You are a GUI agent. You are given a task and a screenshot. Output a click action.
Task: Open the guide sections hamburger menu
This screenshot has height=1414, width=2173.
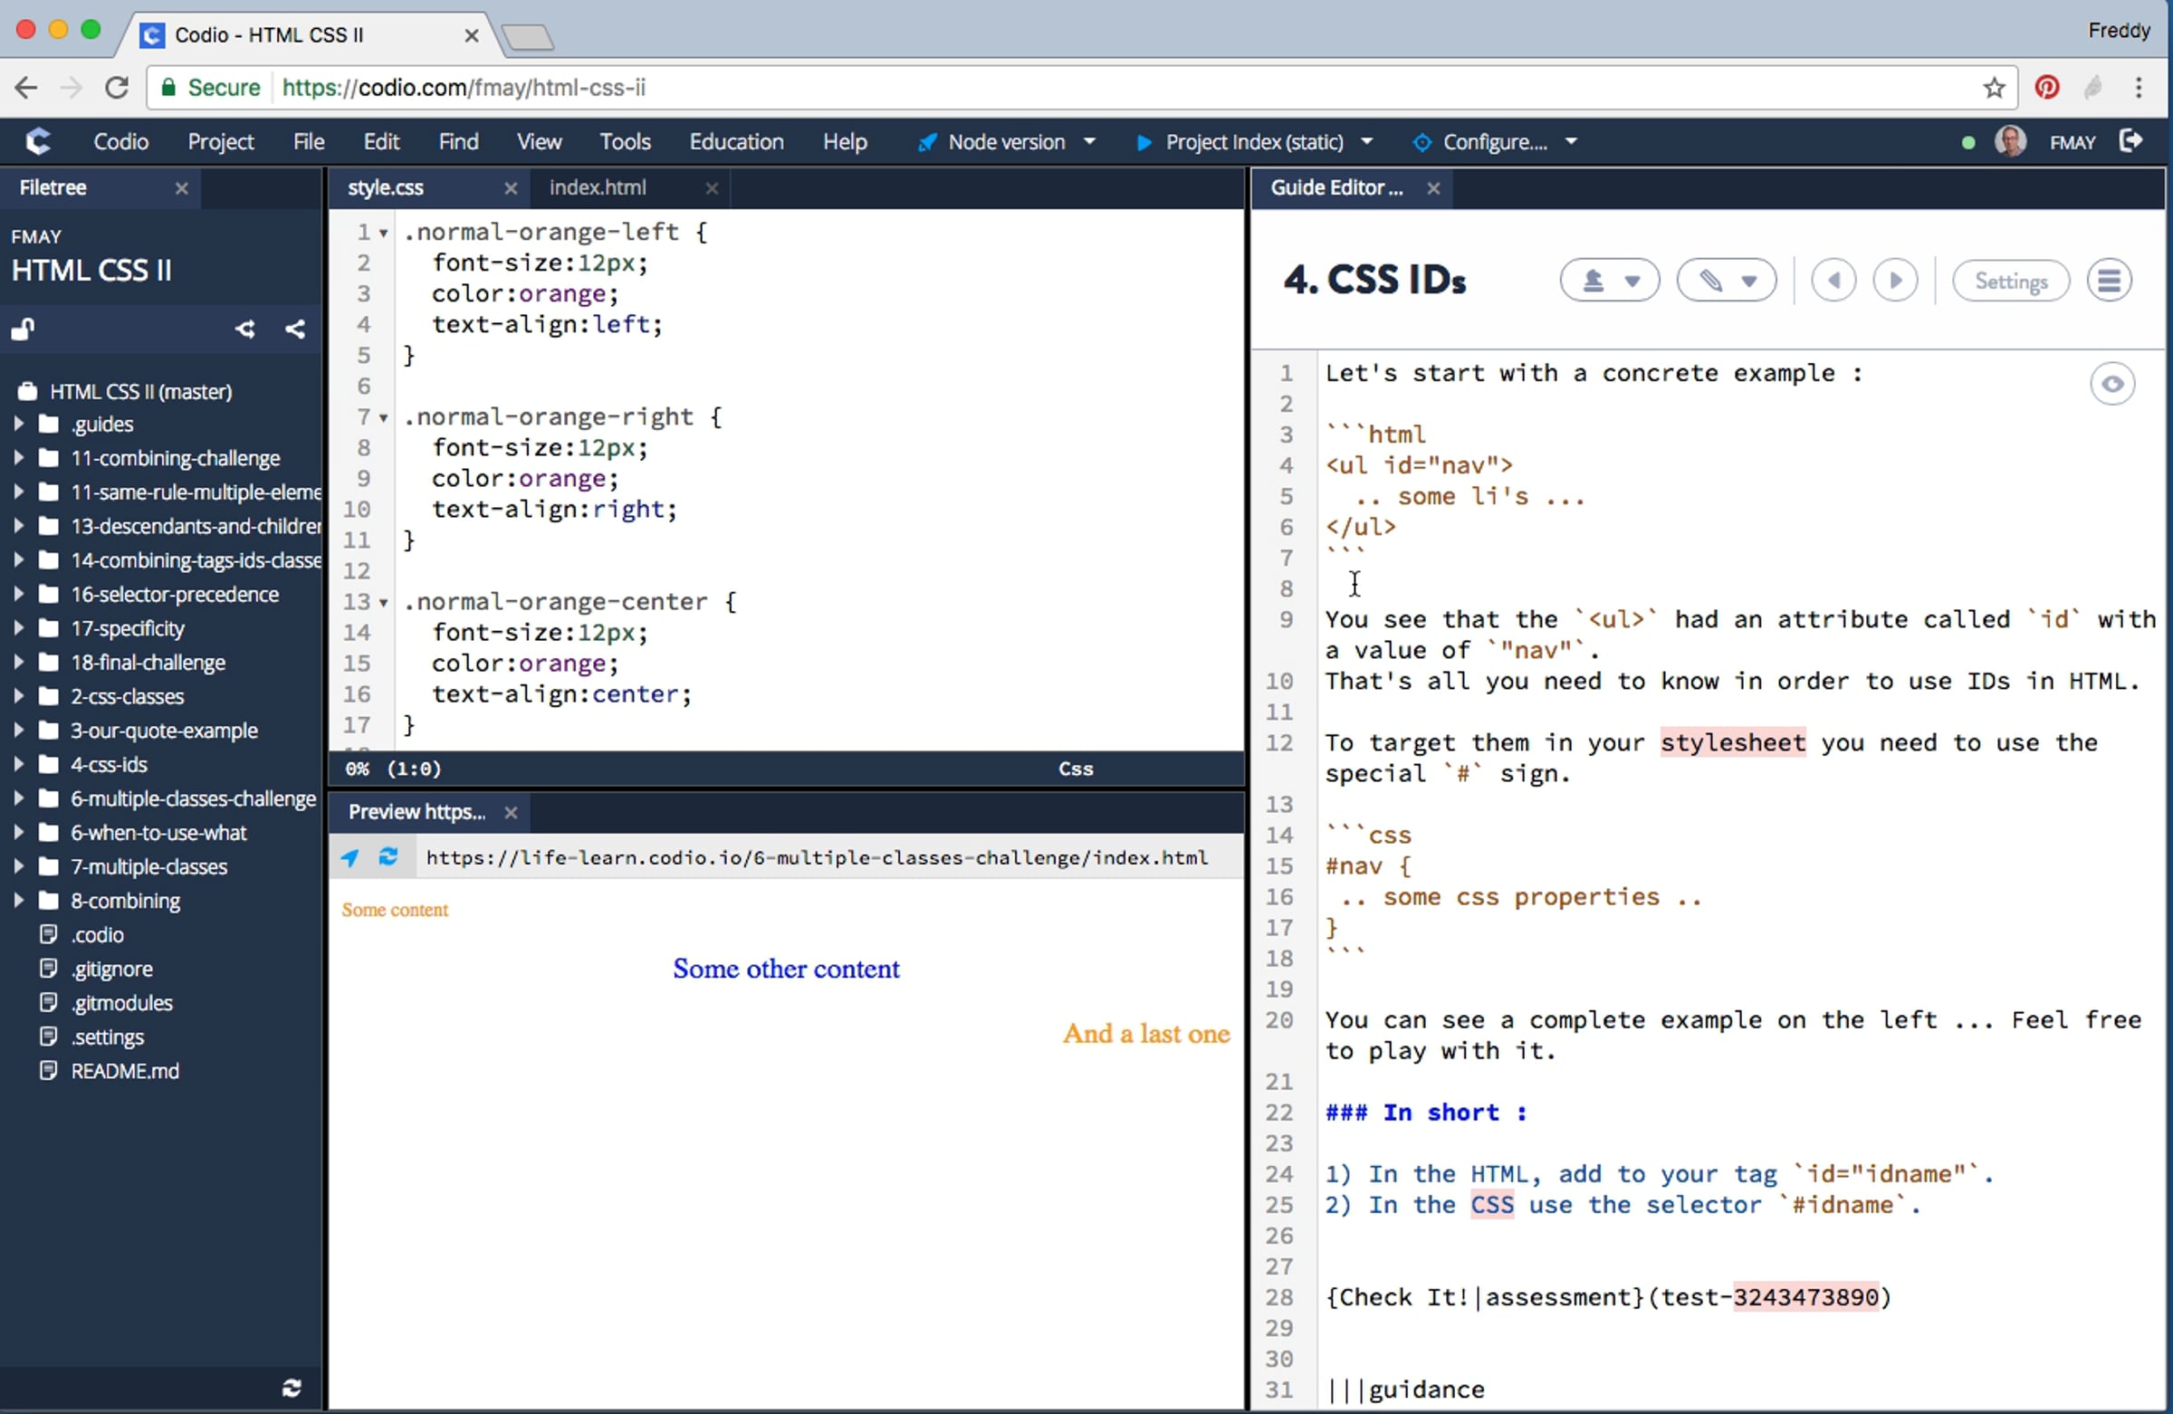[x=2109, y=281]
